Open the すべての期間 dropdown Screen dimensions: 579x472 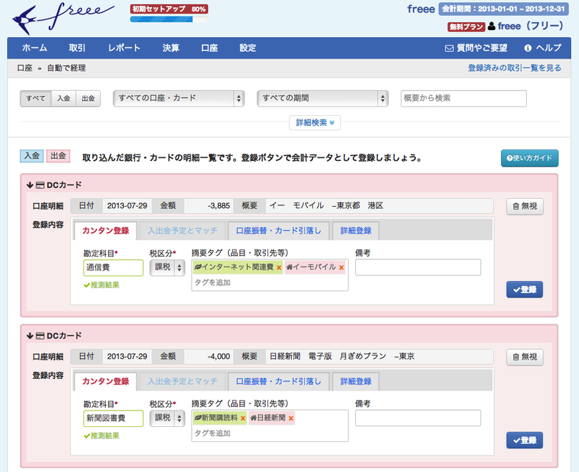pyautogui.click(x=322, y=98)
